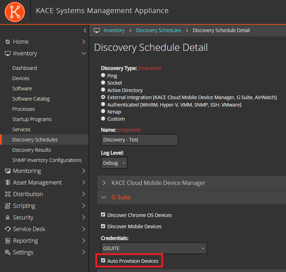Click the Distribution icon
The image size is (286, 272).
pos(8,194)
